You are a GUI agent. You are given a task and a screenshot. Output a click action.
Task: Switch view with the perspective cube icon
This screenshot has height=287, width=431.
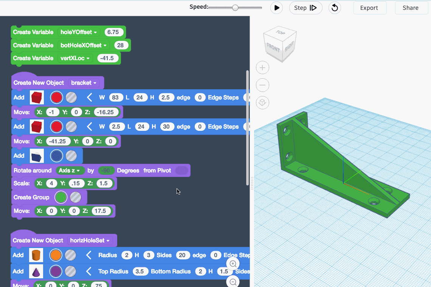click(262, 102)
